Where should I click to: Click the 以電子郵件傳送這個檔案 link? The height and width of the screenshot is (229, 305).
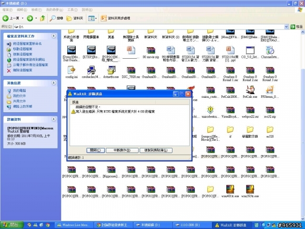(30, 65)
